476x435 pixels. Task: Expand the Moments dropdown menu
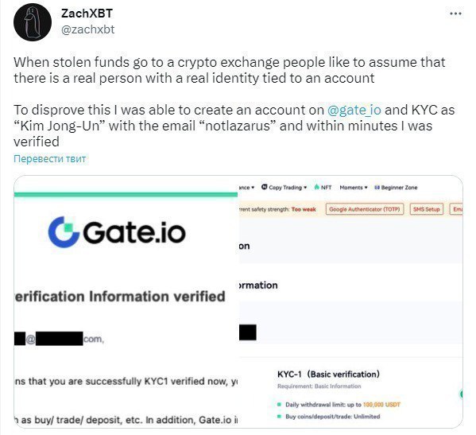point(354,188)
